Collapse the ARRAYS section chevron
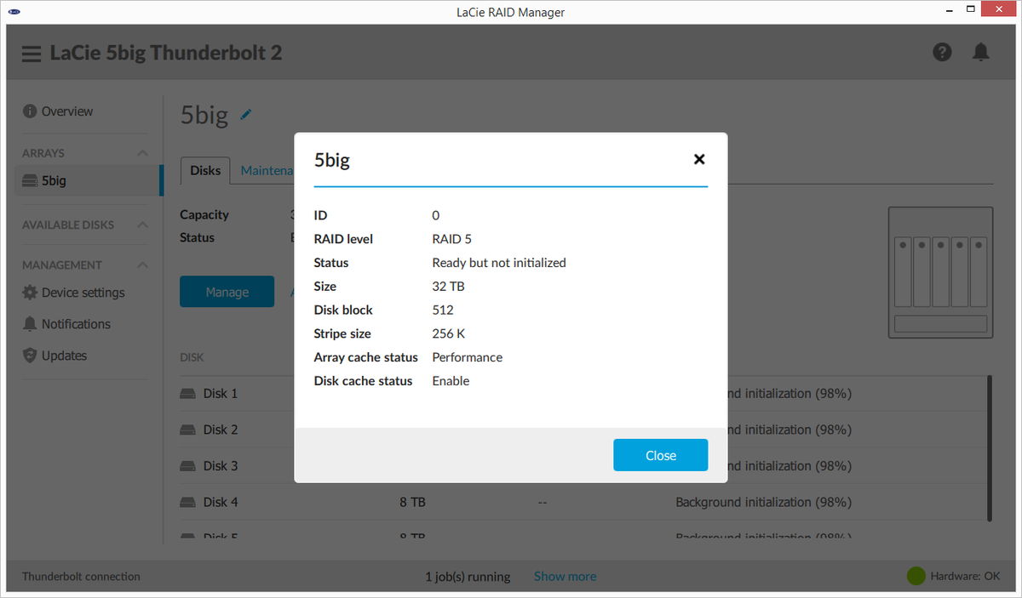Image resolution: width=1022 pixels, height=598 pixels. 142,153
